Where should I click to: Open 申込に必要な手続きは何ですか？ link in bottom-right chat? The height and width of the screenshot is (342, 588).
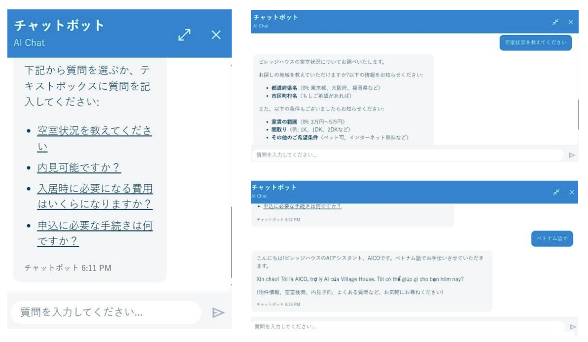(302, 206)
